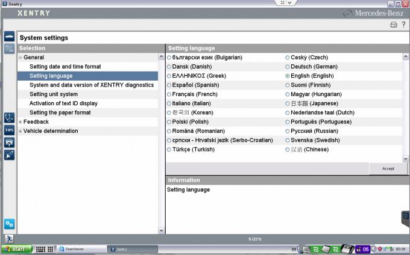Select Cesky (Czech) radio button

pos(288,58)
